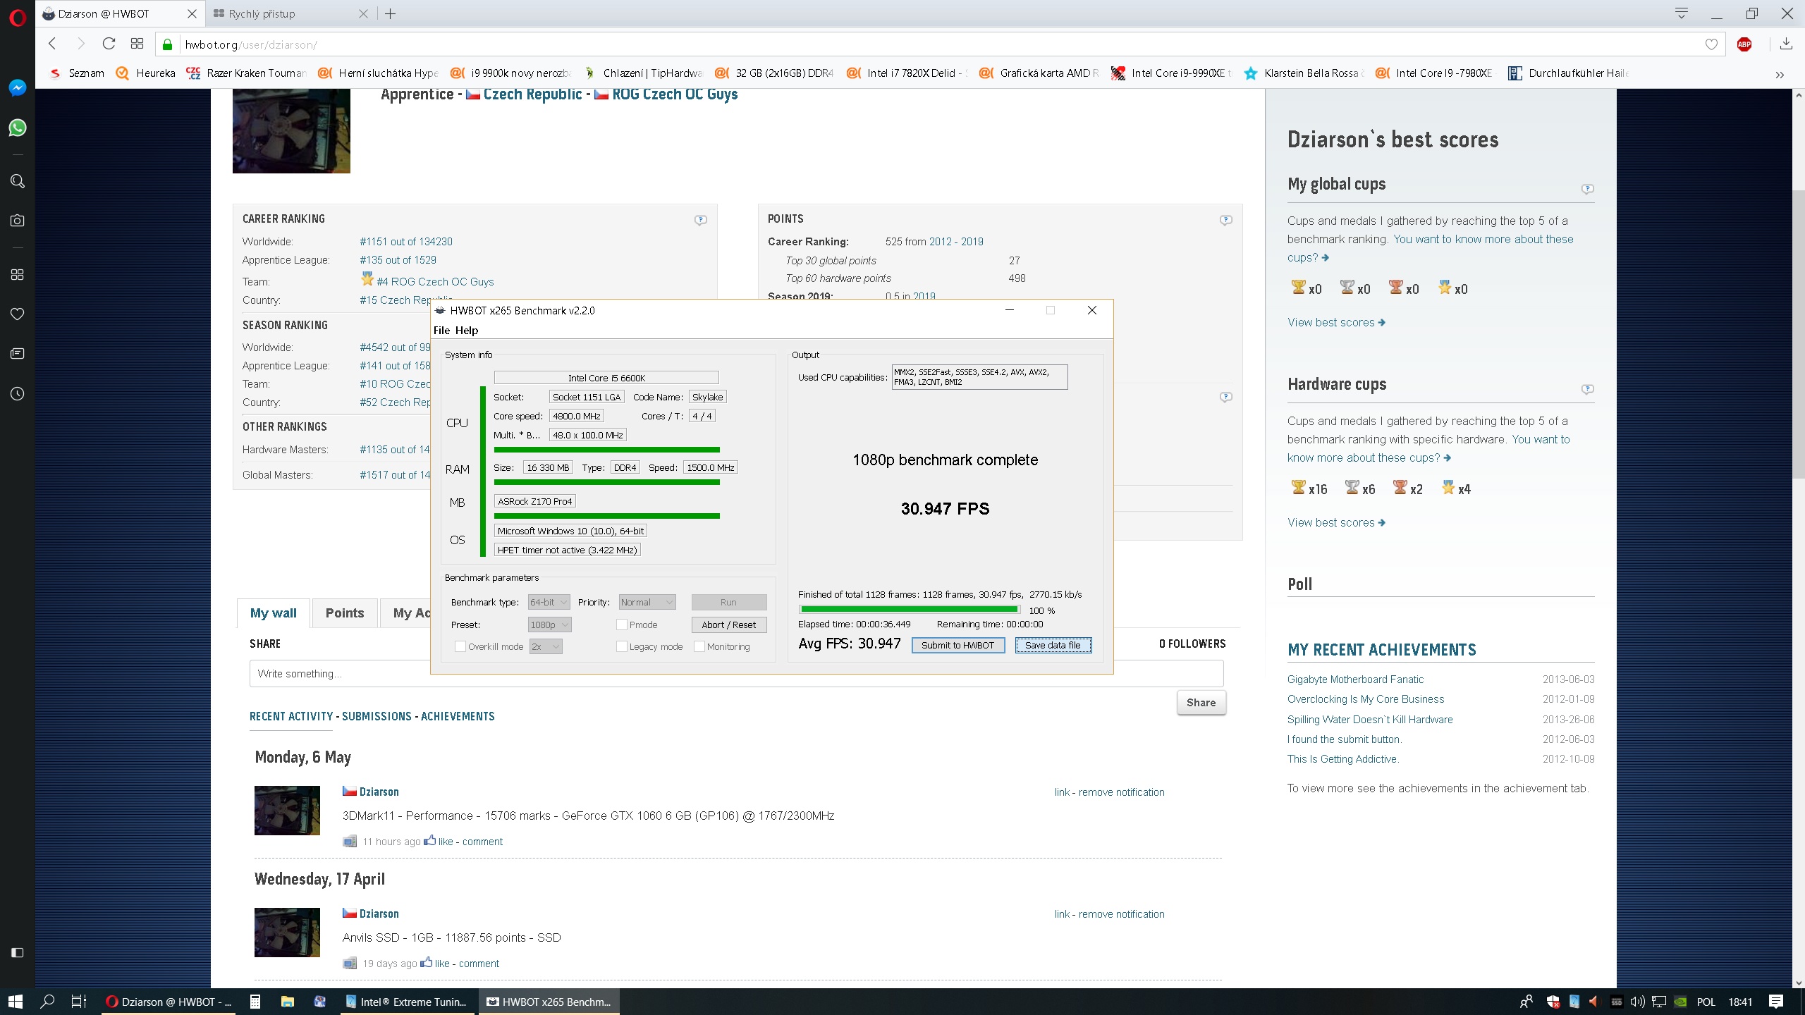Open Benchmark type 64-bit dropdown
Viewport: 1805px width, 1015px height.
[x=549, y=602]
